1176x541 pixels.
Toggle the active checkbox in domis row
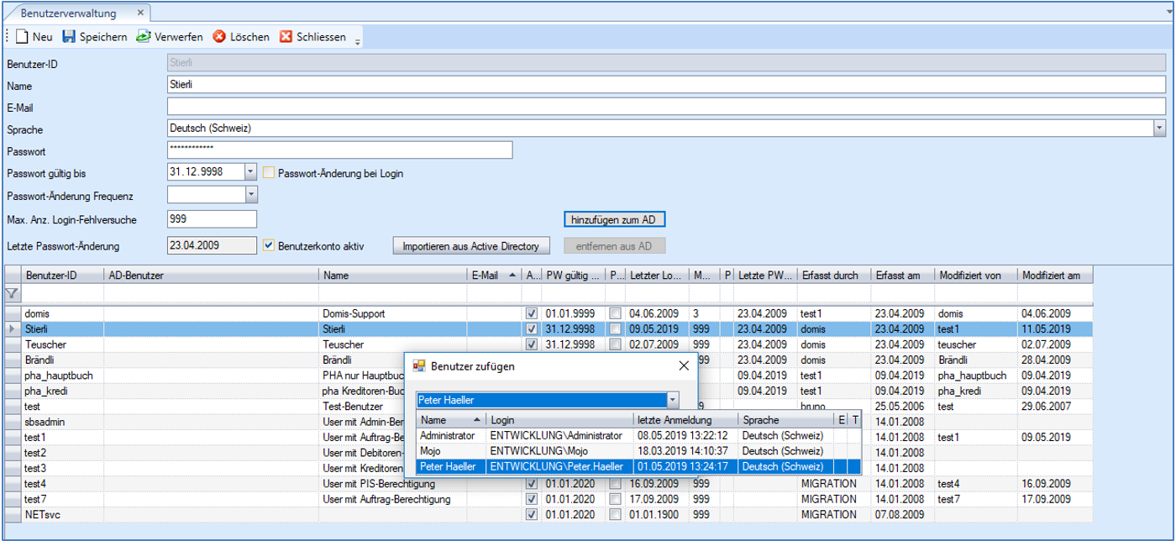click(x=531, y=313)
